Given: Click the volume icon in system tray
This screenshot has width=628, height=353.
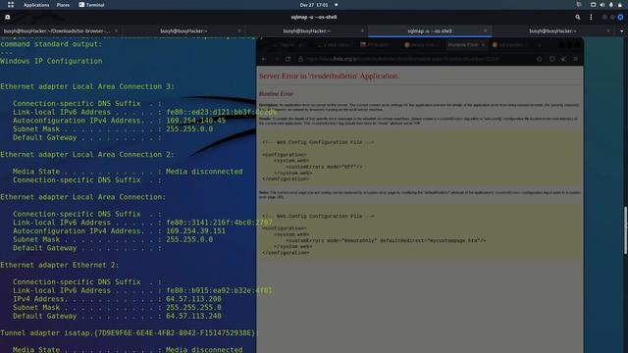Looking at the screenshot, I should point(602,5).
